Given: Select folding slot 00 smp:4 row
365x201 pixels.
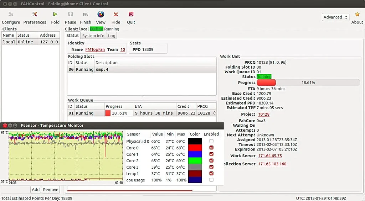Looking at the screenshot, I should (x=142, y=69).
